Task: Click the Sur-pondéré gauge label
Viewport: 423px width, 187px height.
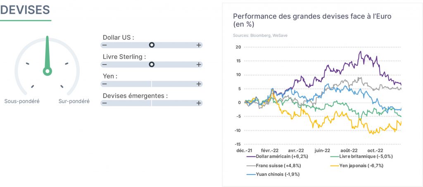Action: coord(74,101)
